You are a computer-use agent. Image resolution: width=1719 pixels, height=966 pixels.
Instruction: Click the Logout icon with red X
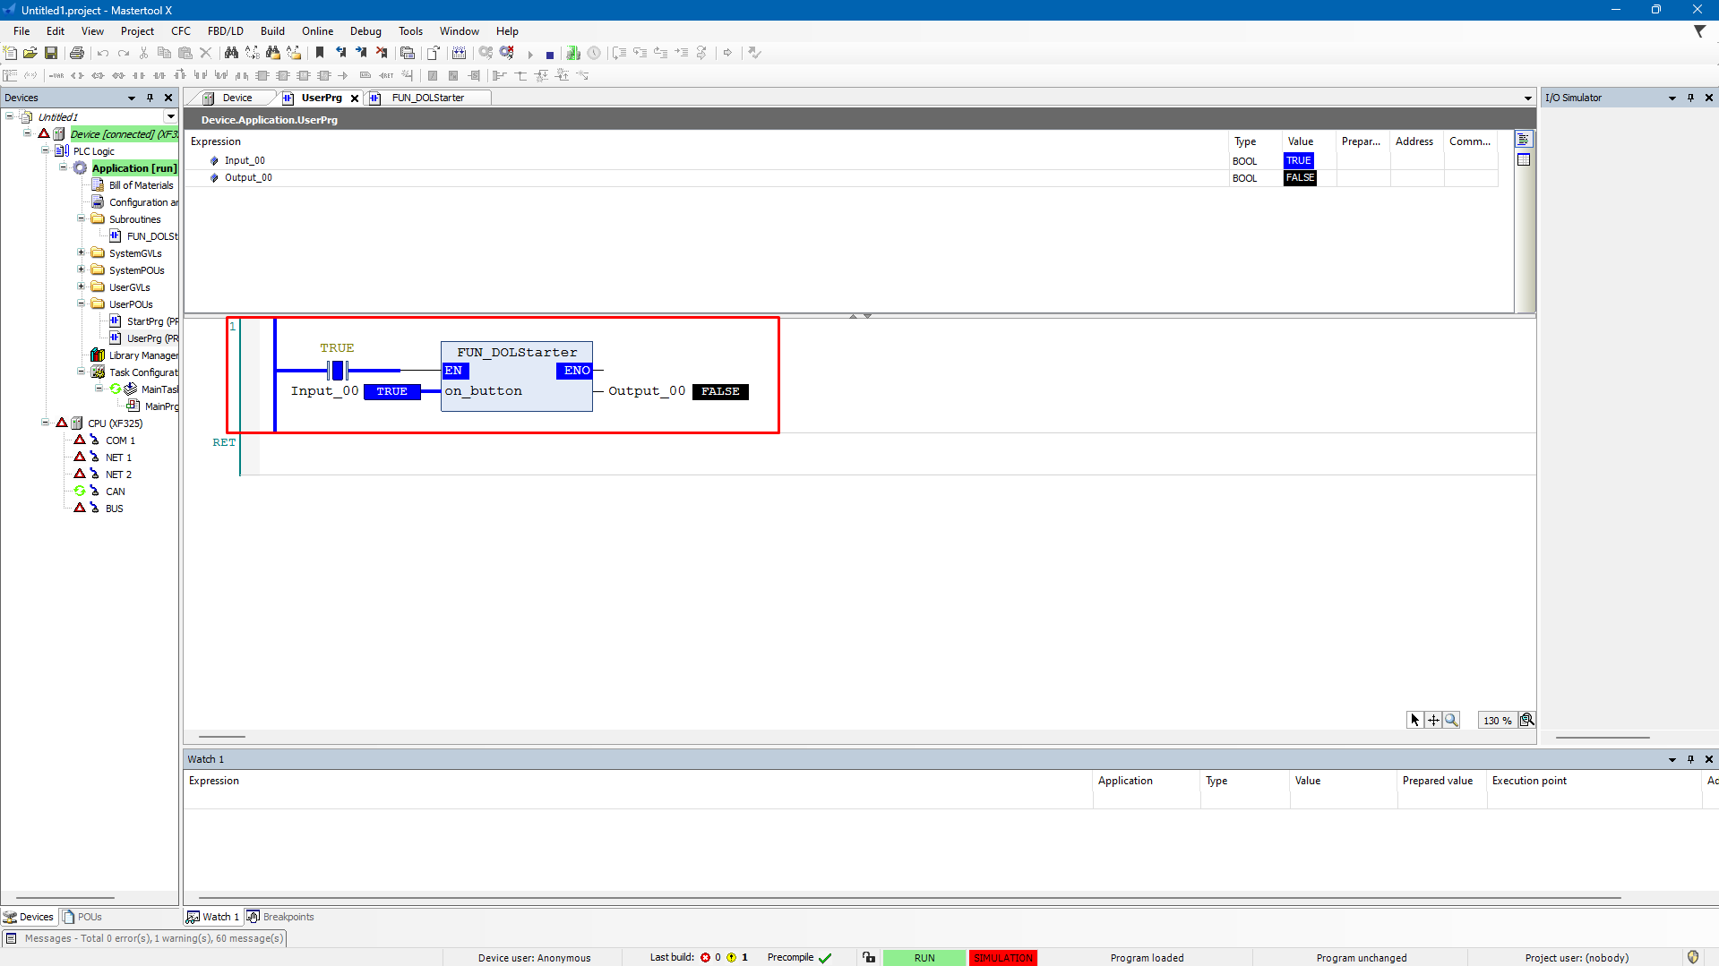point(507,53)
